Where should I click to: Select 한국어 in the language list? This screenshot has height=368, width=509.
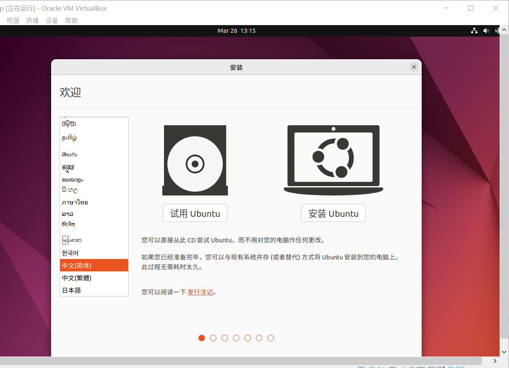[94, 253]
